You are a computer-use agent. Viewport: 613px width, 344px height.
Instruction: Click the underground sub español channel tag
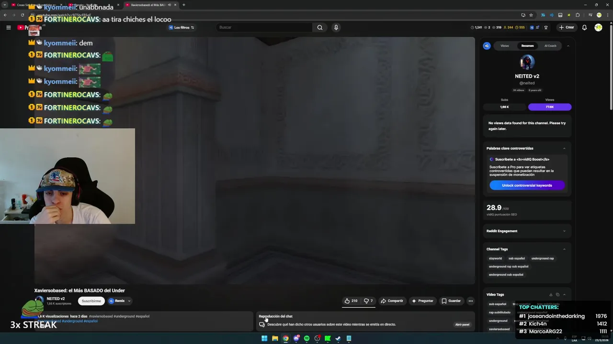click(506, 275)
